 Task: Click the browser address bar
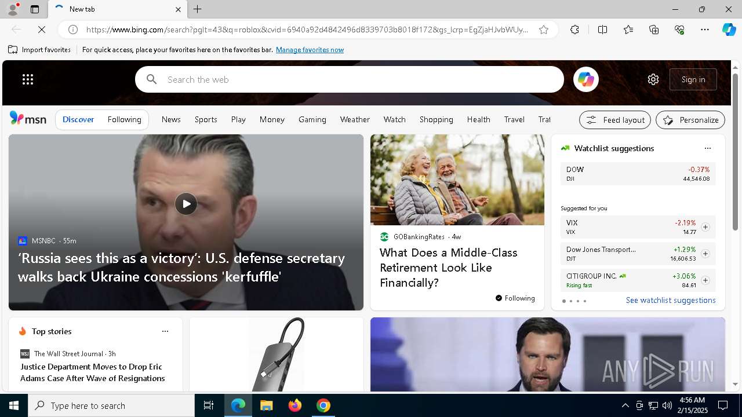click(307, 30)
